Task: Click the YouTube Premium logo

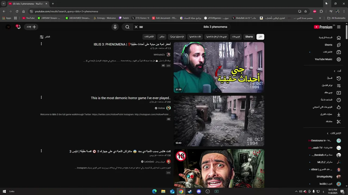Action: point(323,27)
